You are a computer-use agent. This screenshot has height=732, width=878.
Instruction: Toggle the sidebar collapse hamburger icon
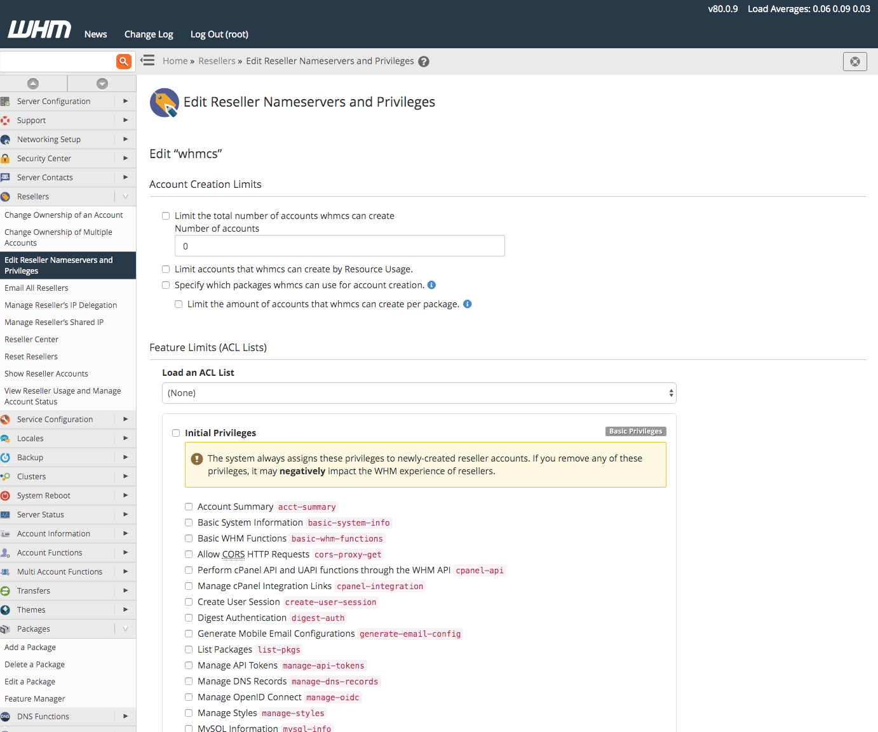click(x=147, y=60)
